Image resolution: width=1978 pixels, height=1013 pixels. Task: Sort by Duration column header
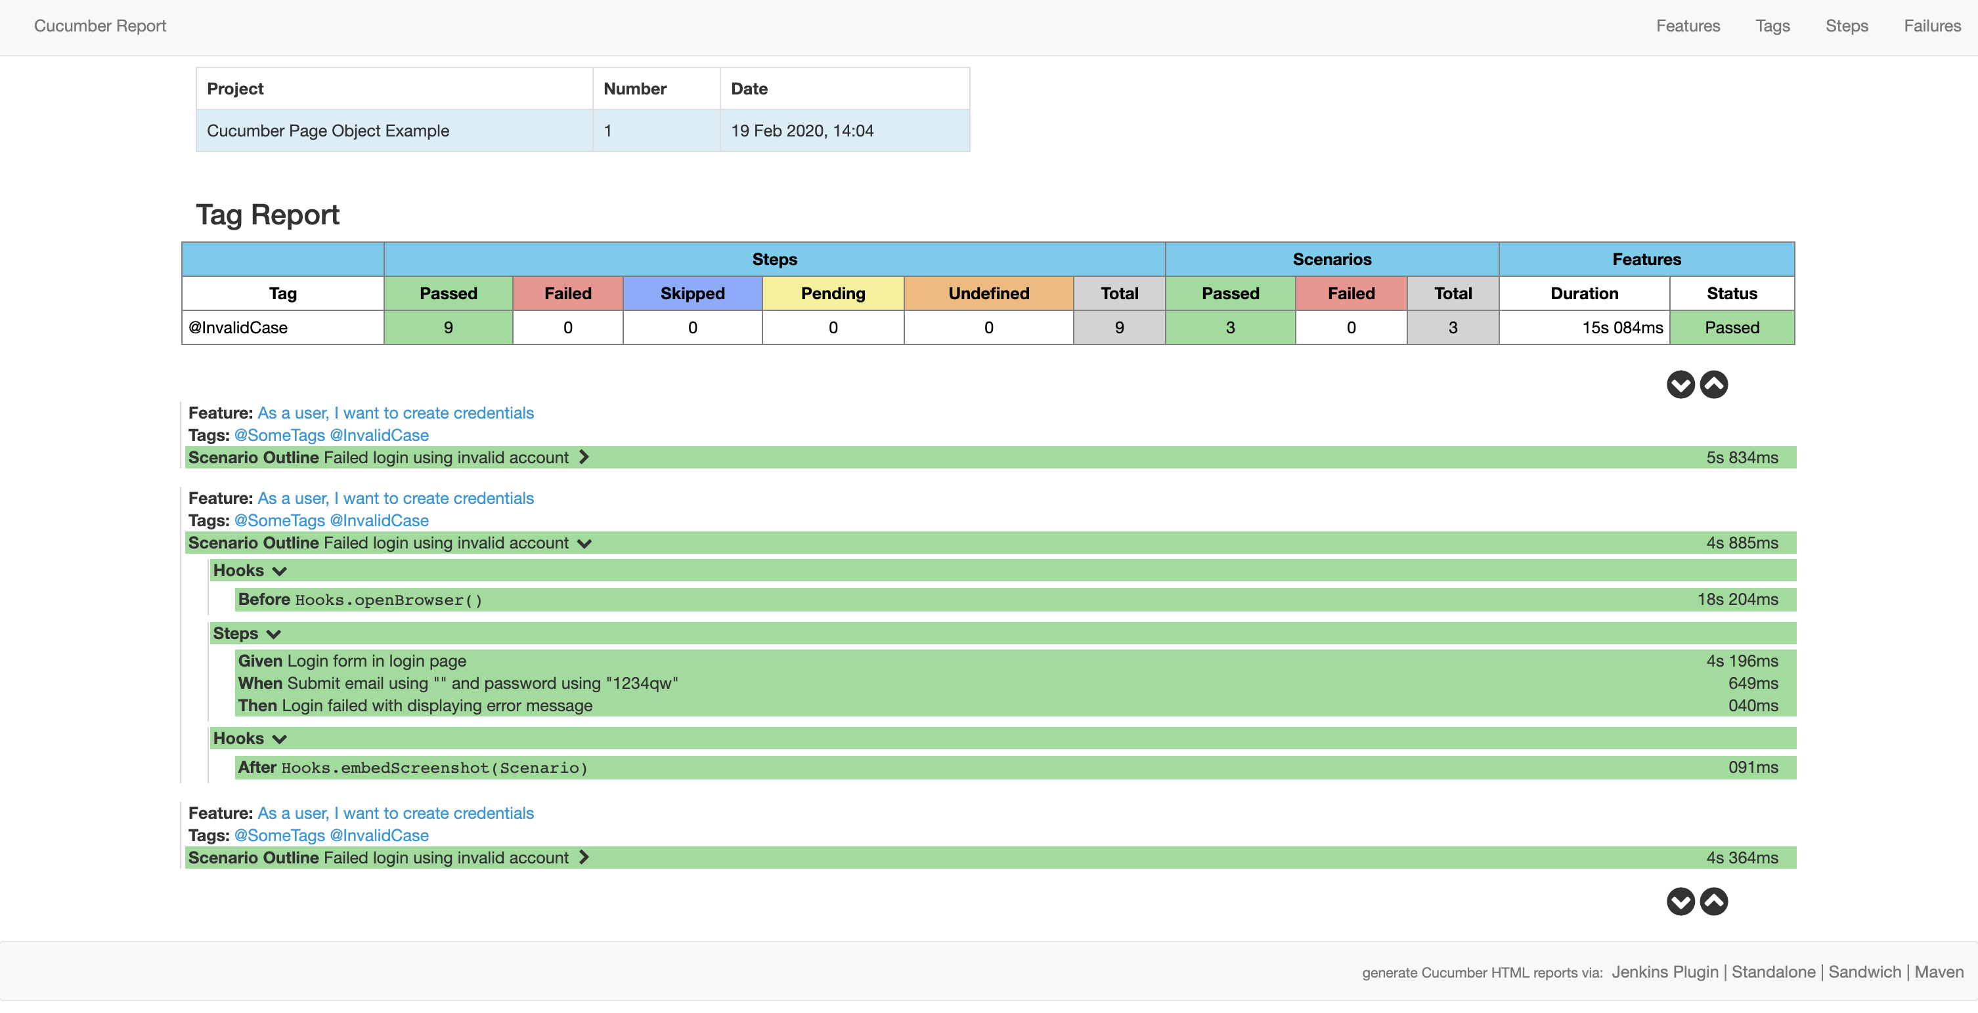point(1583,293)
